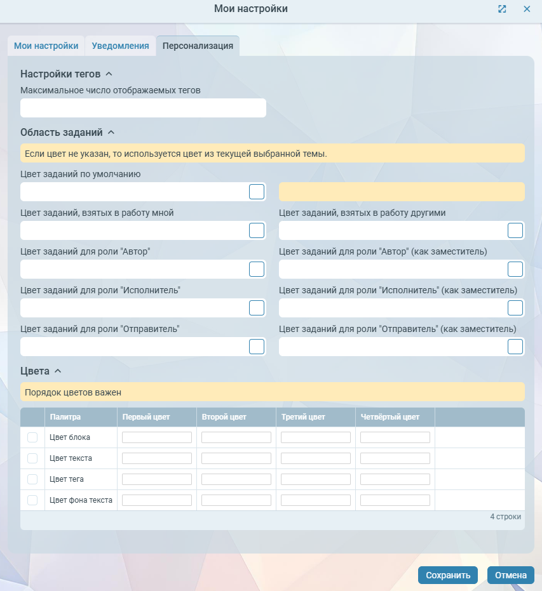Image resolution: width=542 pixels, height=591 pixels.
Task: Switch to the Уведомления tab
Action: point(121,46)
